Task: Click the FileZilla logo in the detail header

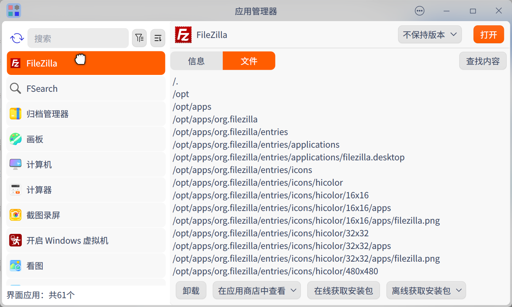Action: click(x=183, y=35)
